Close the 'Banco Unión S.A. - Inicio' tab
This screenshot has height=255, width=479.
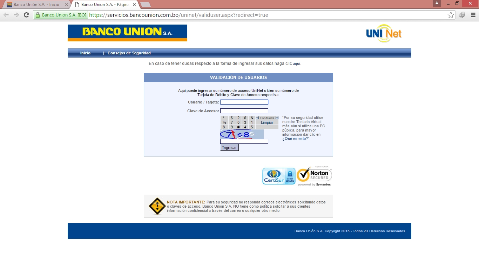click(x=67, y=5)
